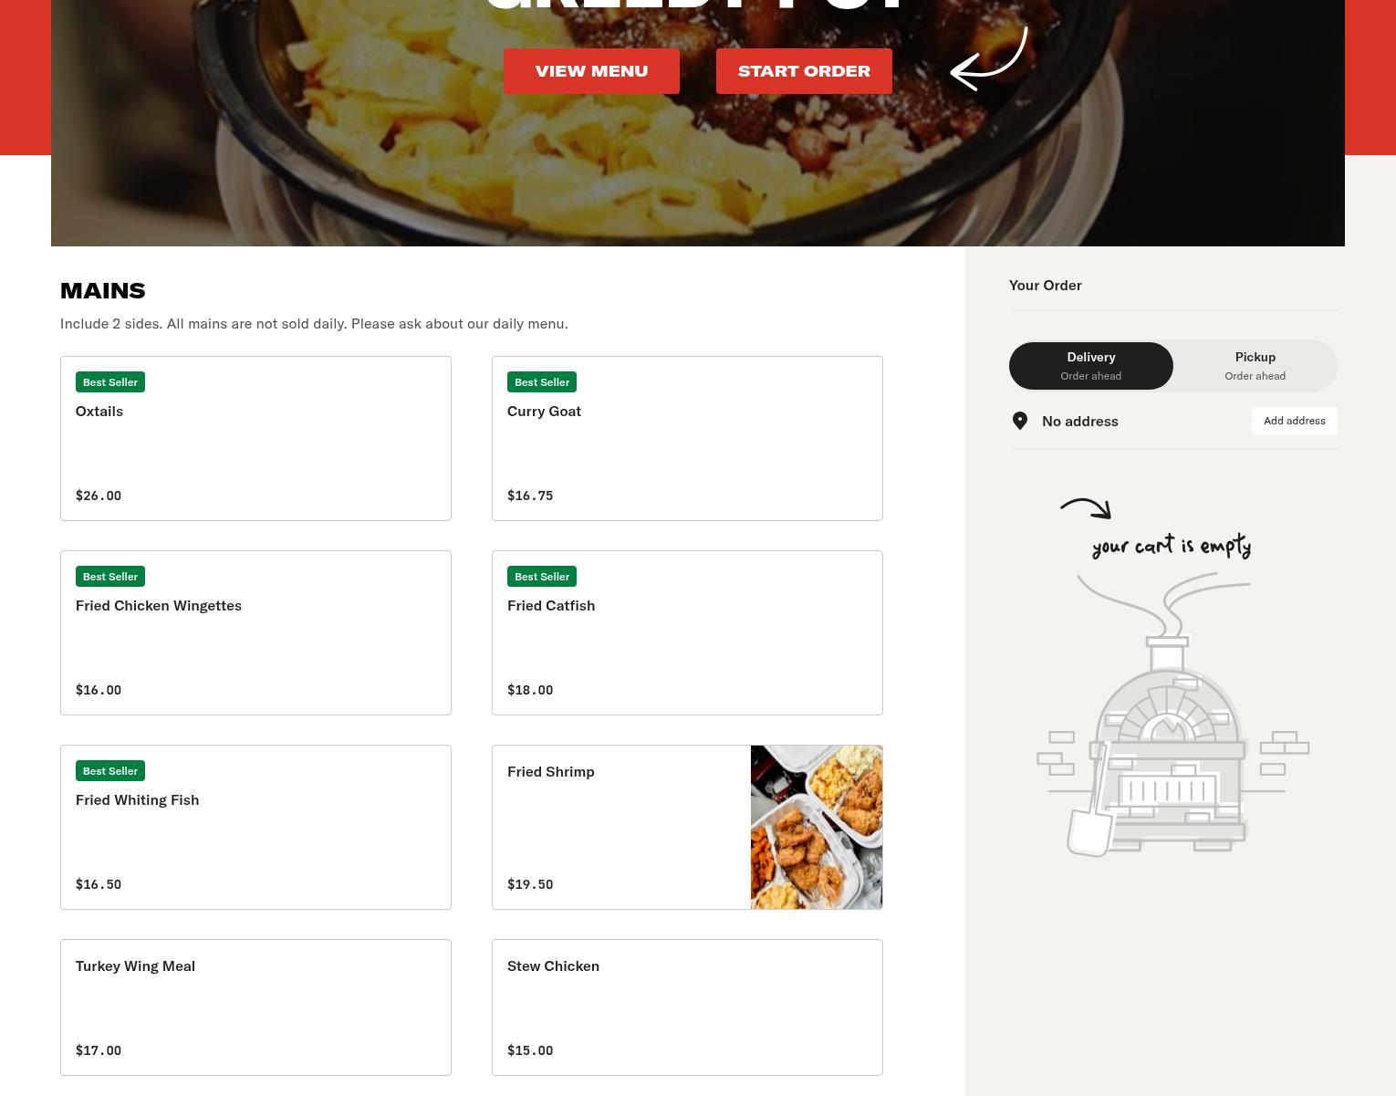Click the Add address button

pos(1295,421)
